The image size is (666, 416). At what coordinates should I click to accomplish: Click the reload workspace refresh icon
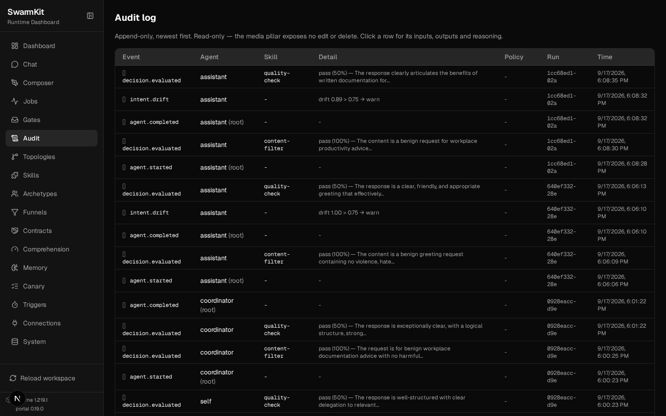[x=13, y=378]
